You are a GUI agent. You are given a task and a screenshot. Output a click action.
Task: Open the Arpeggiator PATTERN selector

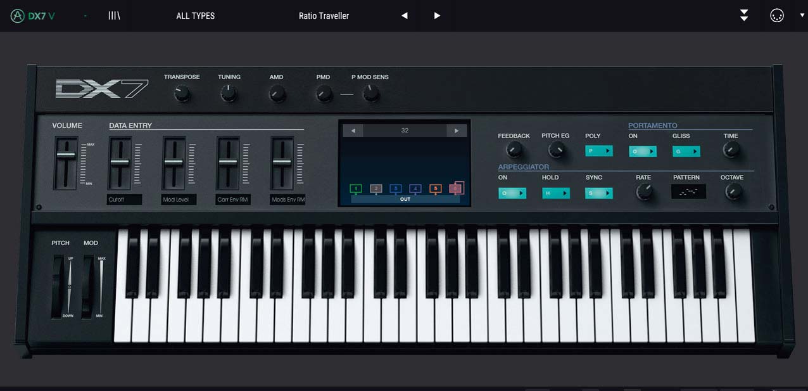click(x=688, y=191)
